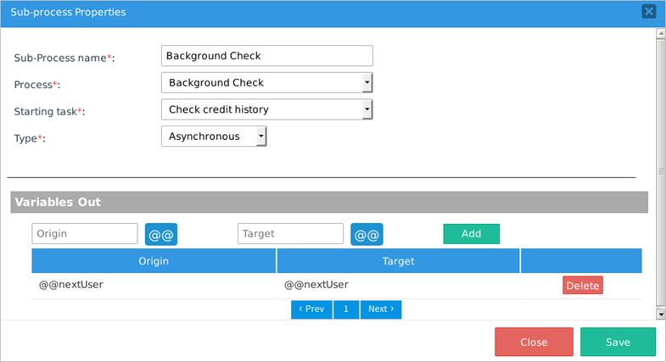Viewport: 666px width, 362px height.
Task: Click the @@ variable picker beside Origin
Action: 161,234
